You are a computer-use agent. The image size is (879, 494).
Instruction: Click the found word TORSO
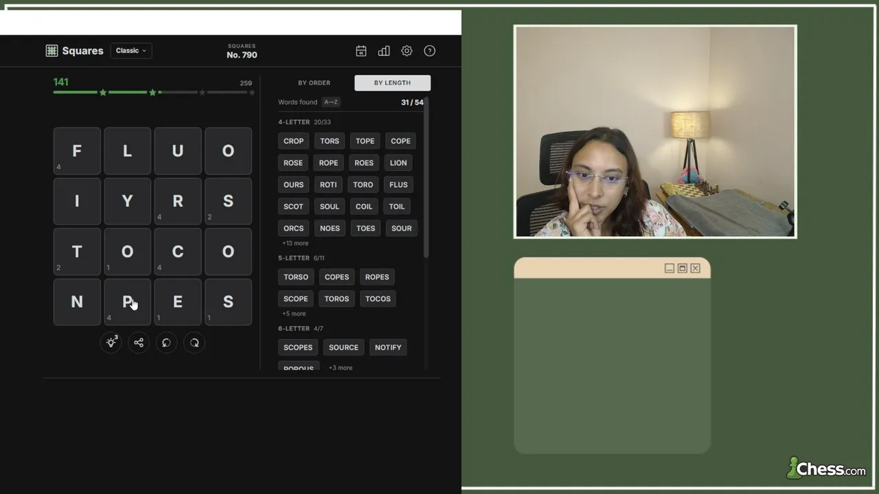(x=296, y=277)
